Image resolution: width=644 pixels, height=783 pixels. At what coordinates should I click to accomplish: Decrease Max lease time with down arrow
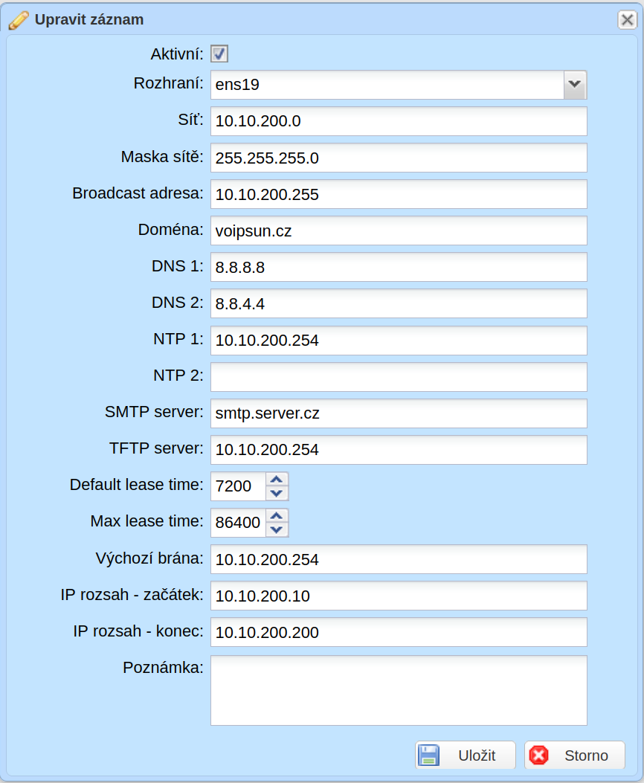(x=277, y=530)
